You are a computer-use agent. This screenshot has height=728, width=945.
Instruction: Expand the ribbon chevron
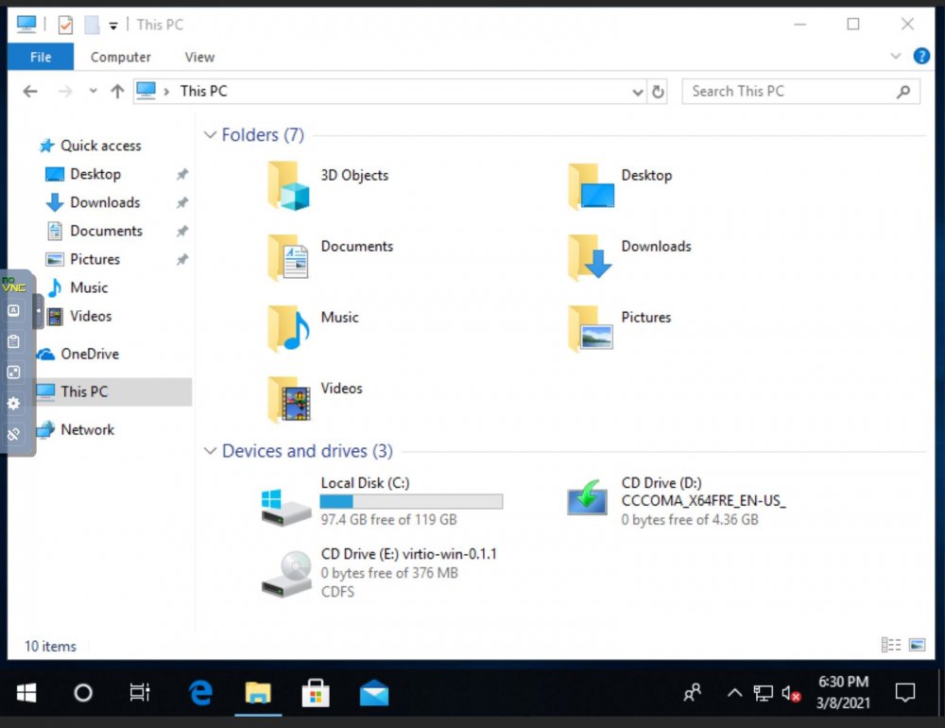click(x=896, y=56)
